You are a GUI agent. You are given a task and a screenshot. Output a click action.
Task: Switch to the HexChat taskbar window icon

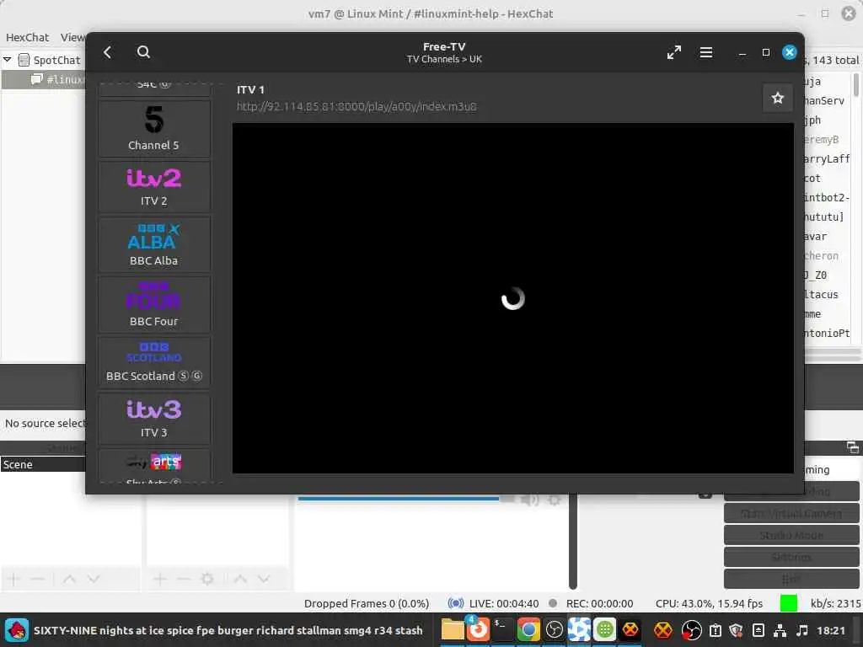pyautogui.click(x=630, y=630)
